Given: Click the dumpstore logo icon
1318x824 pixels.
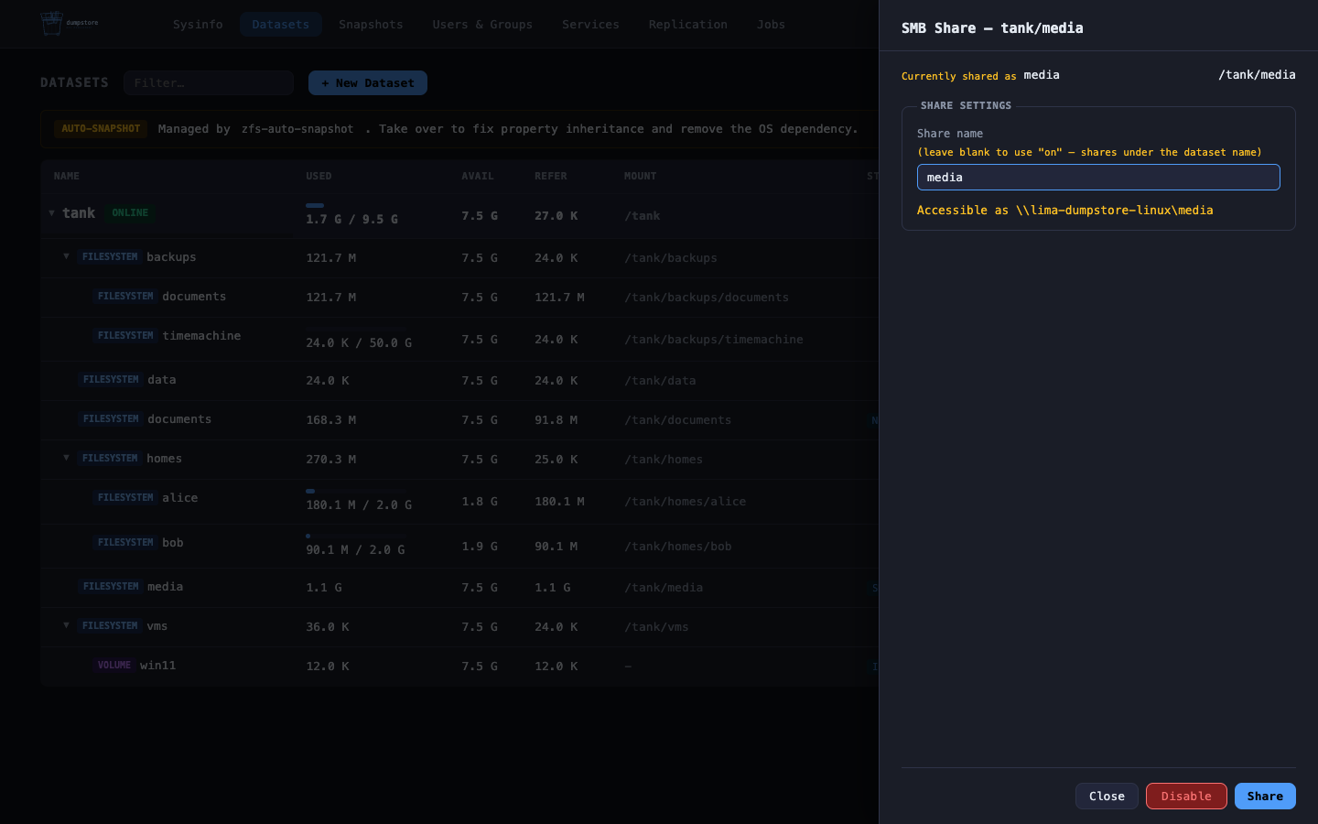Looking at the screenshot, I should click(x=51, y=23).
